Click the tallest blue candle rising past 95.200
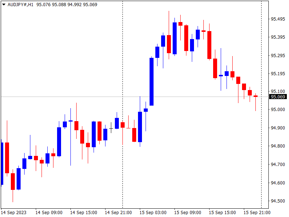The height and width of the screenshot is (217, 289). tap(151, 82)
